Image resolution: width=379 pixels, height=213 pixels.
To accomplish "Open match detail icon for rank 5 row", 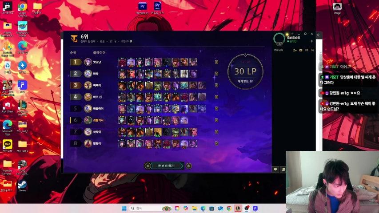I will (x=216, y=108).
